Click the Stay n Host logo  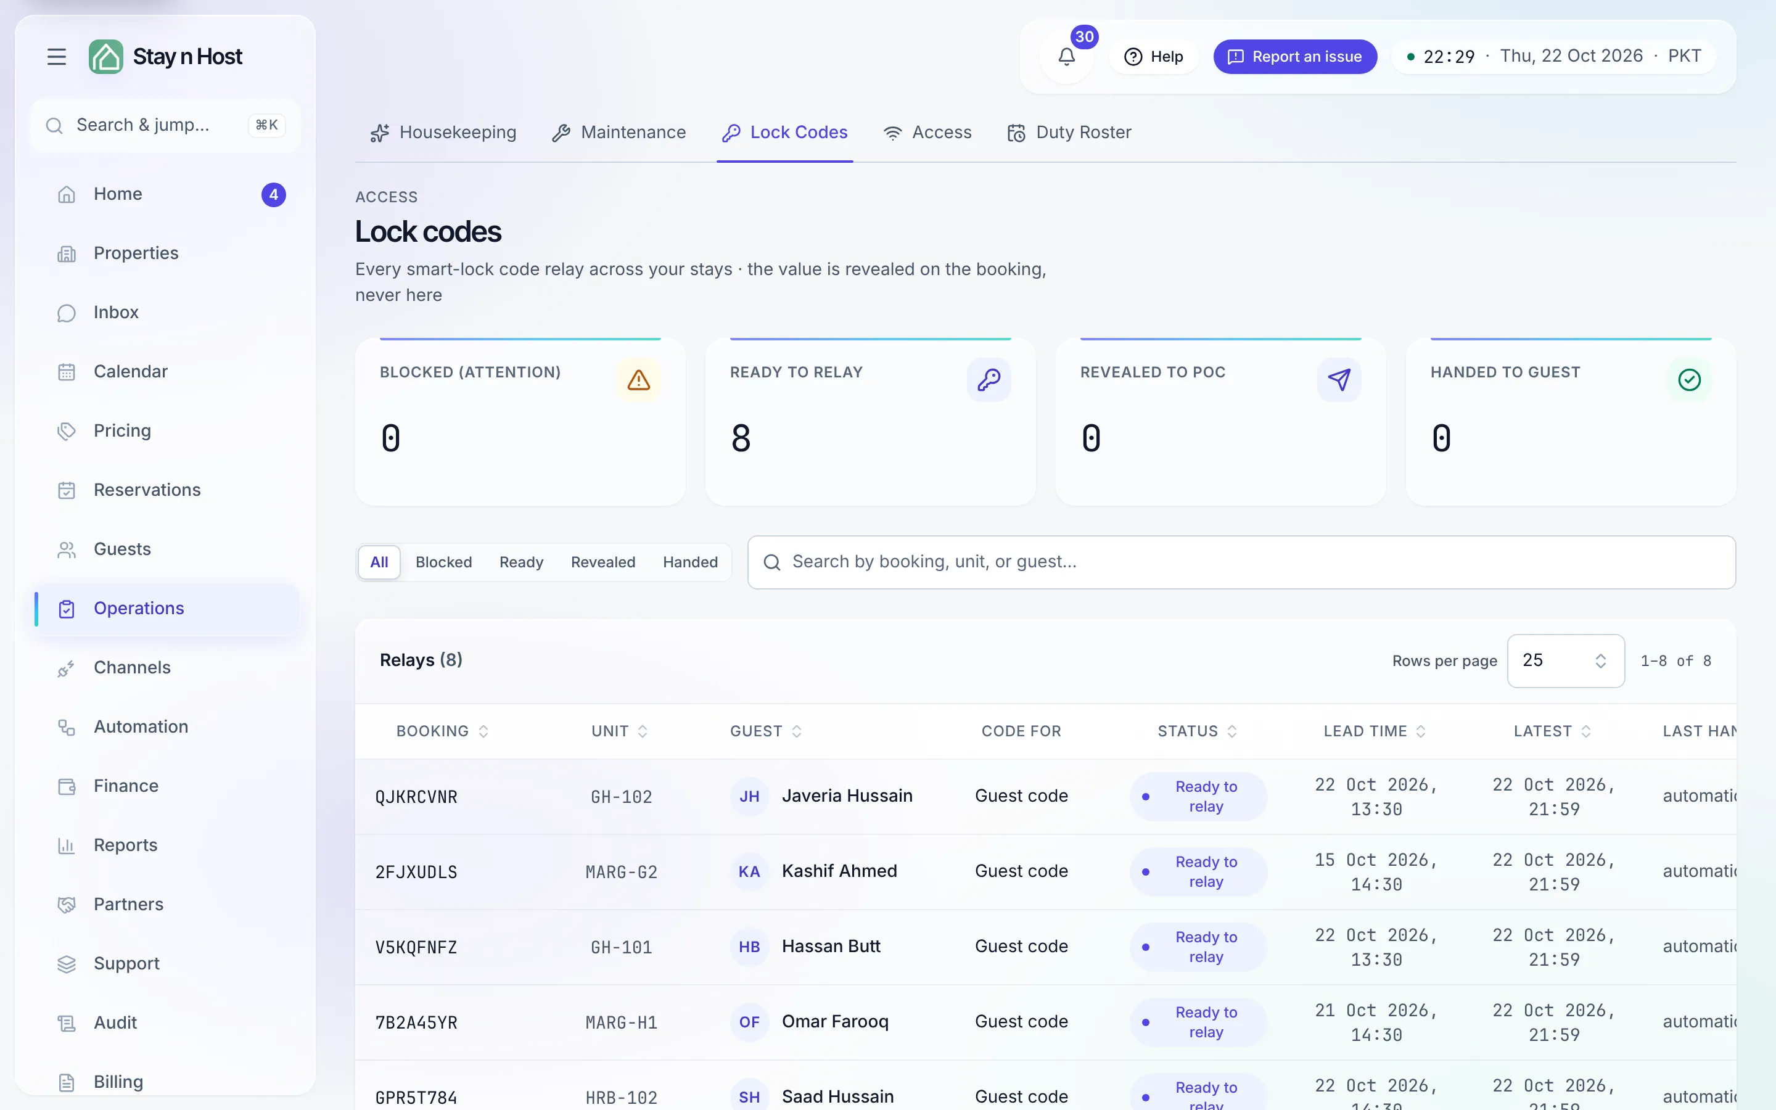[166, 57]
